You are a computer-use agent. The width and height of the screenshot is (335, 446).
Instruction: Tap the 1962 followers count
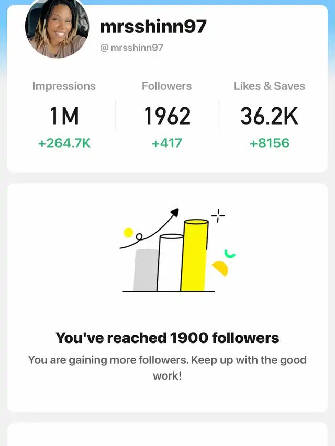tap(166, 117)
